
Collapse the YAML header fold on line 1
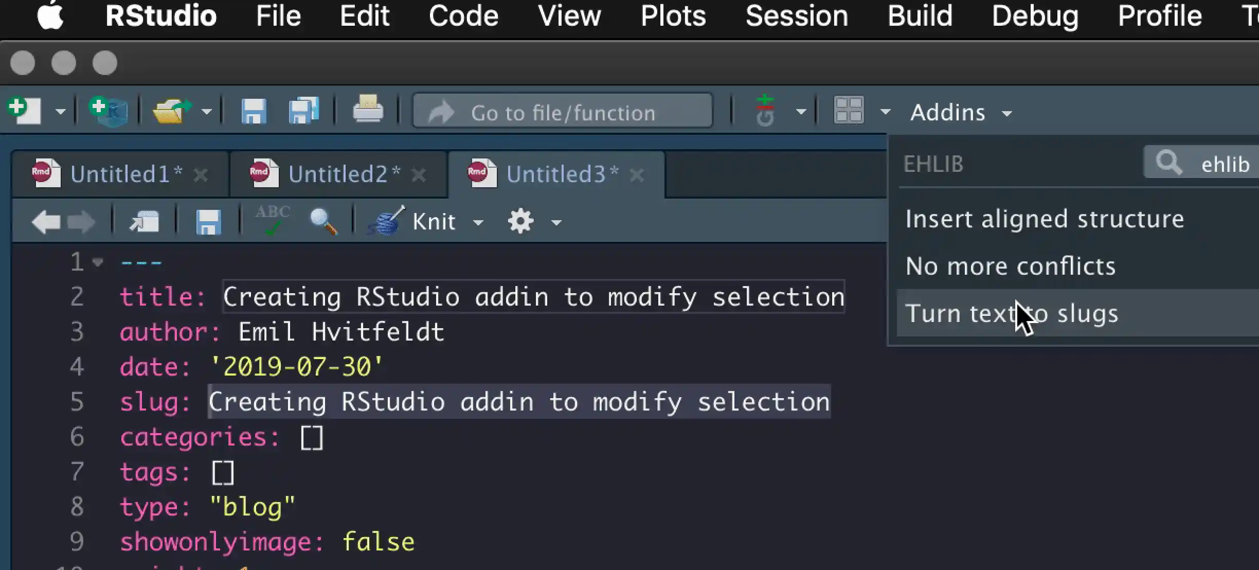(98, 262)
